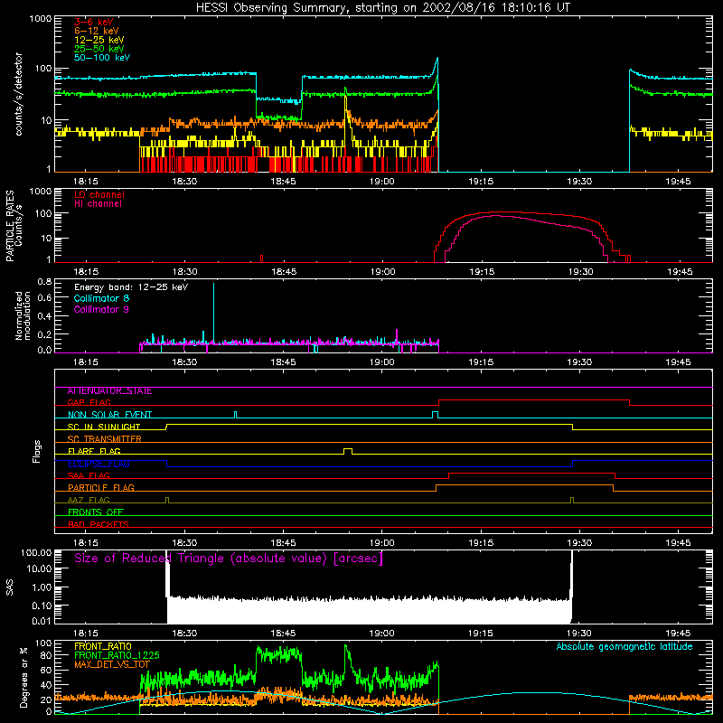The height and width of the screenshot is (723, 723).
Task: Click the counts/s/detector axis title
Action: [18, 94]
